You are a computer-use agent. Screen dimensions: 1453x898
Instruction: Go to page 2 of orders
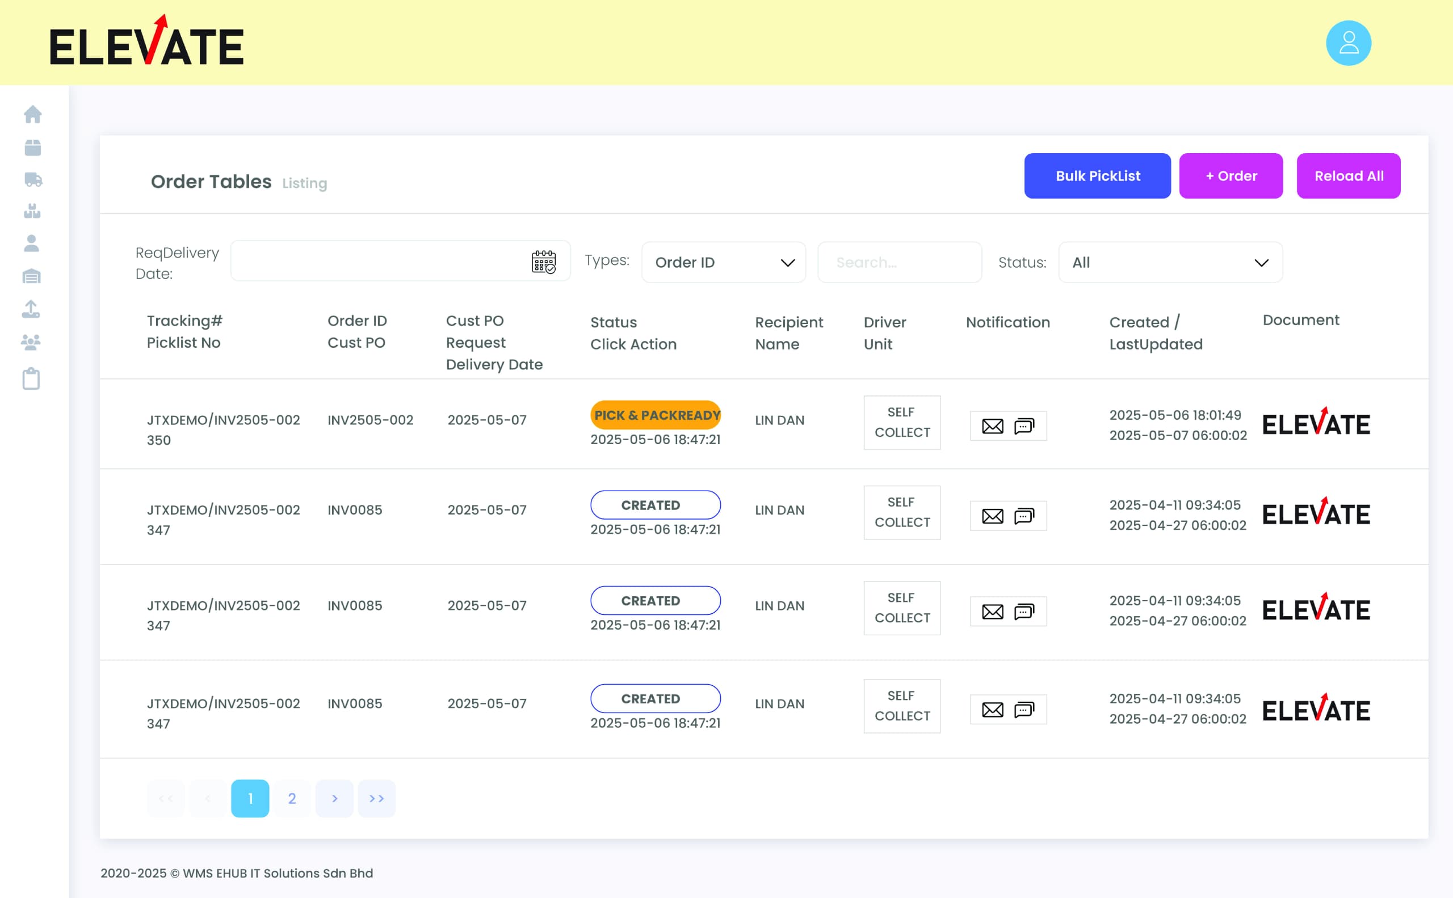tap(292, 798)
